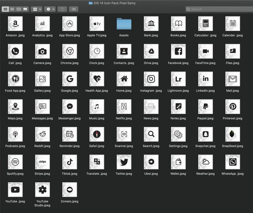Open the gear action menu dropdown
This screenshot has height=213, width=253.
click(50, 9)
